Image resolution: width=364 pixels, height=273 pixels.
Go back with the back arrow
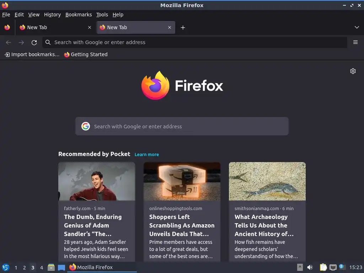tap(9, 43)
